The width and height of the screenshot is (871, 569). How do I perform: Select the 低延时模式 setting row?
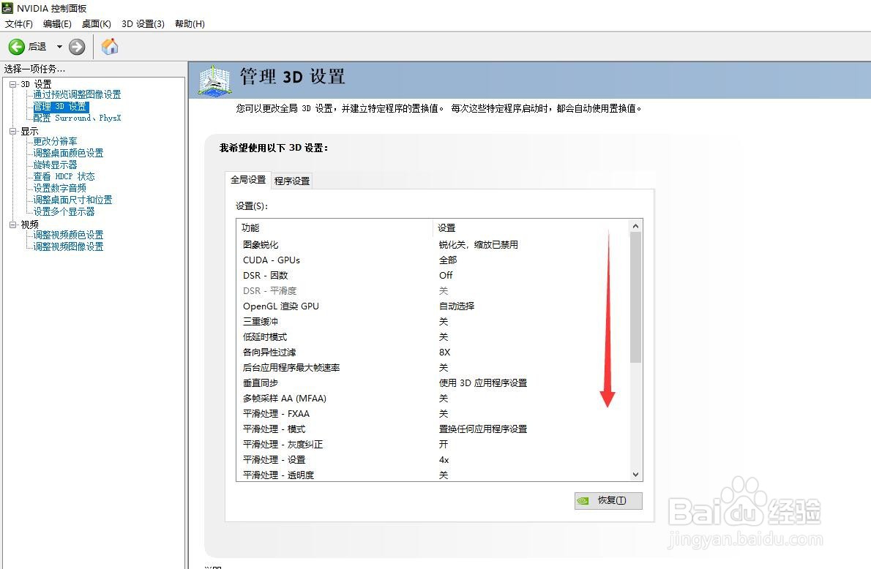(433, 337)
